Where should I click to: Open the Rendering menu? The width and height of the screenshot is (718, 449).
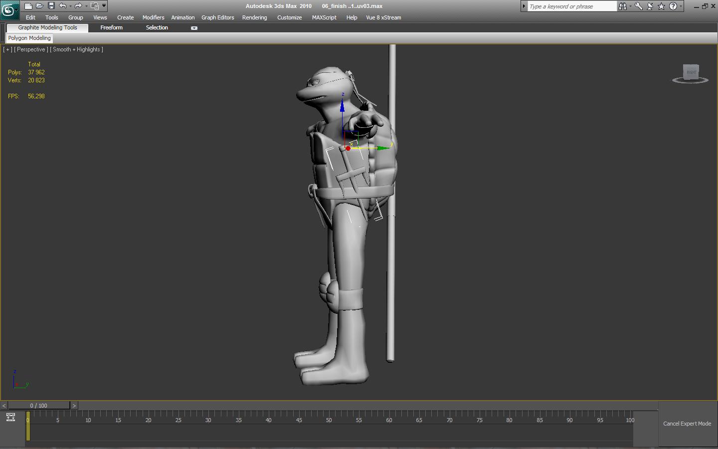[254, 17]
